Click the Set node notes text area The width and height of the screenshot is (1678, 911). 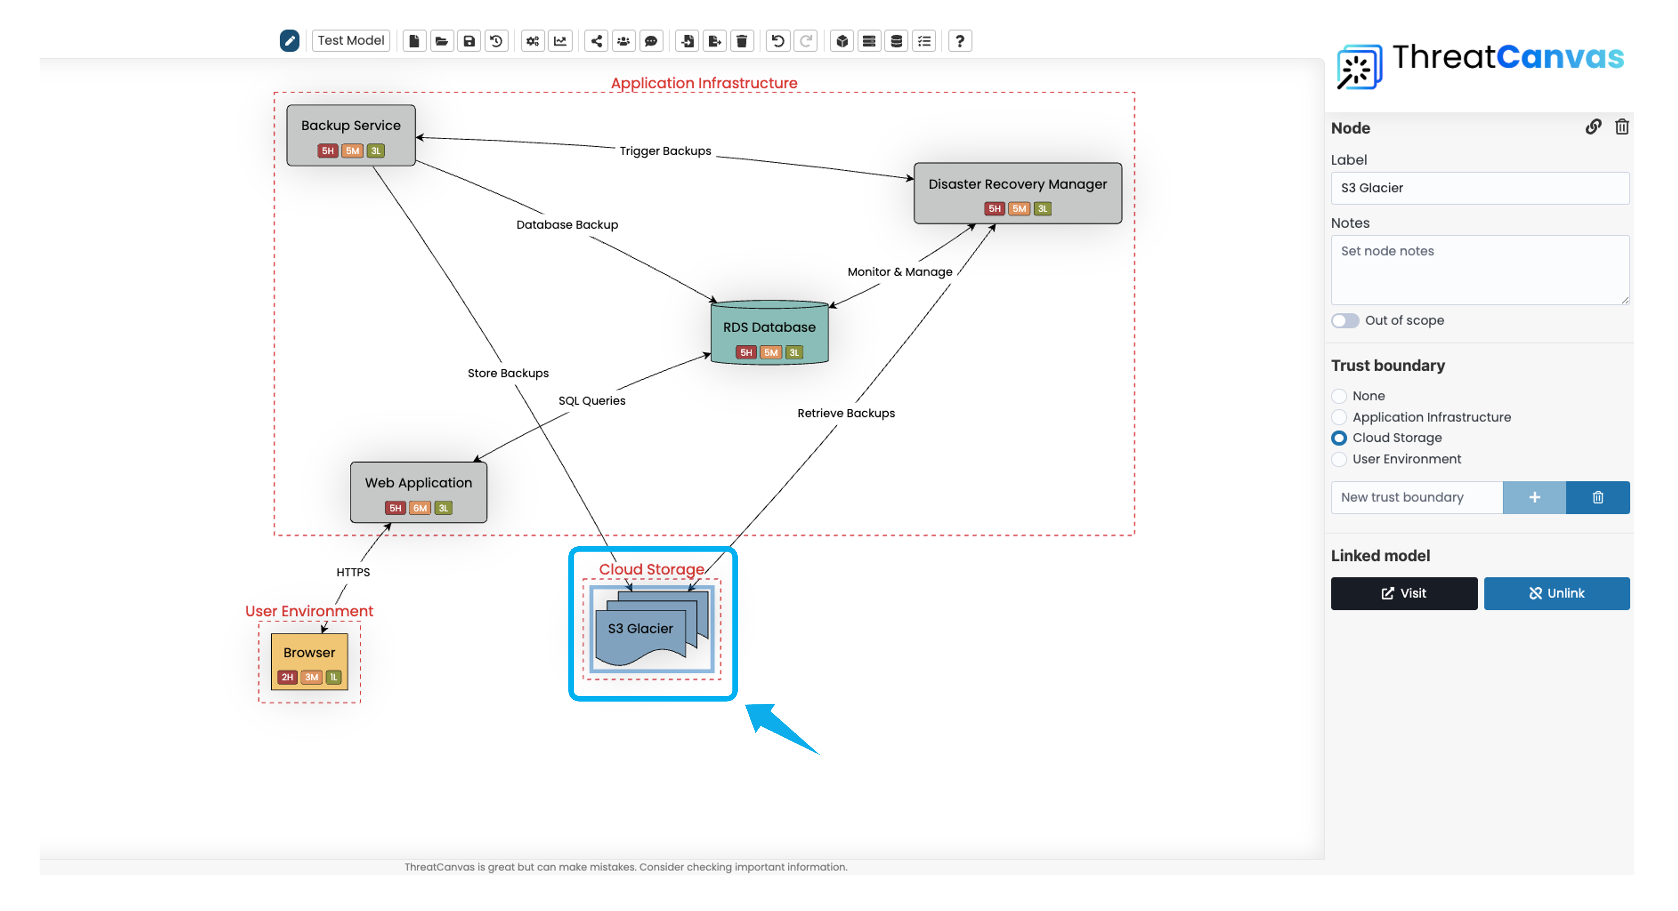tap(1479, 270)
